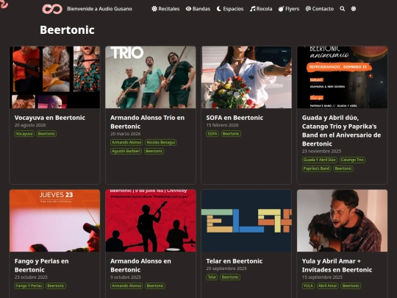Click the '23 noviembre 2025' date
The width and height of the screenshot is (397, 298).
321,152
